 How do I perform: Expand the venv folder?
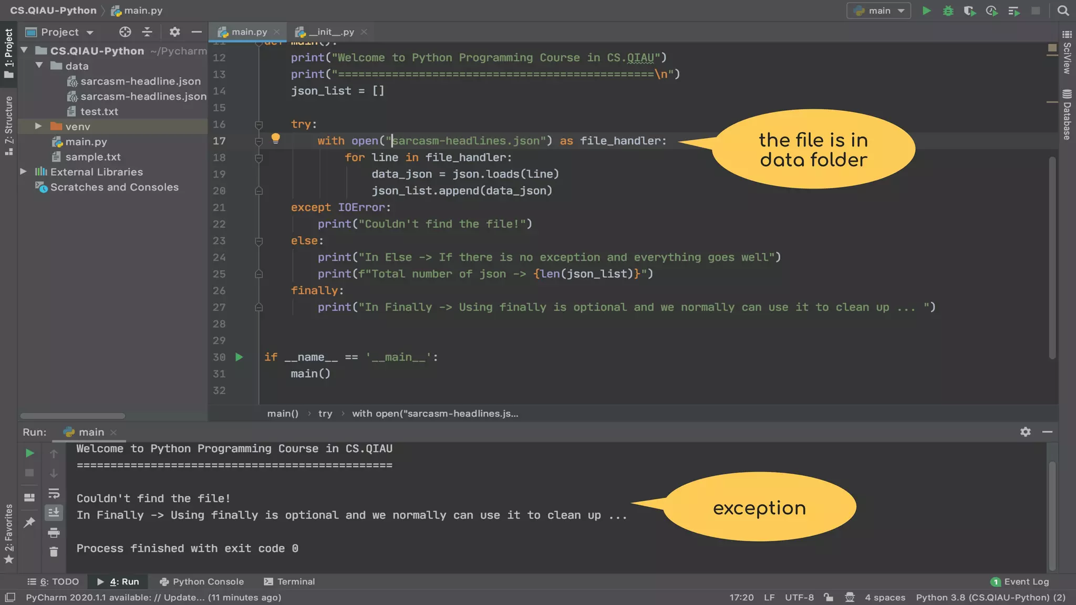(x=38, y=126)
